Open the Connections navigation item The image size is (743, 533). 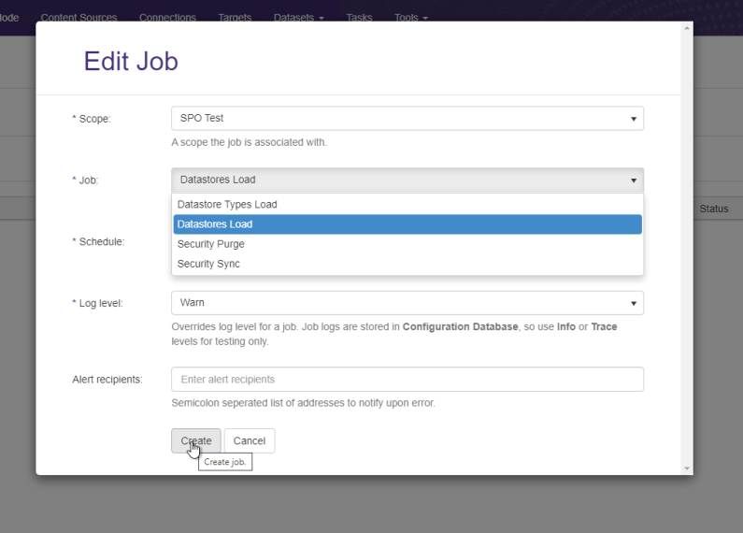click(167, 18)
